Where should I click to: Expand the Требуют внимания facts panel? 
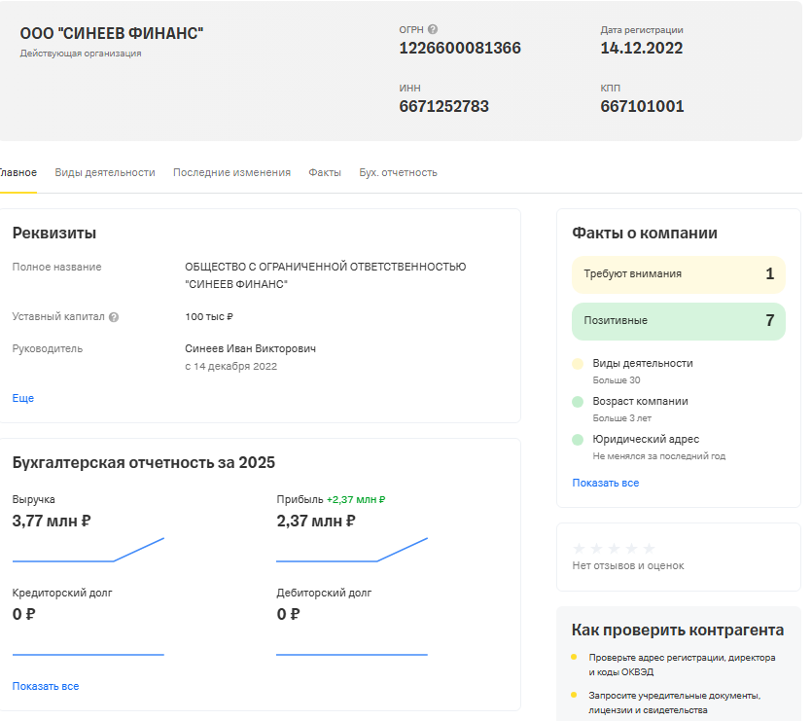click(678, 274)
